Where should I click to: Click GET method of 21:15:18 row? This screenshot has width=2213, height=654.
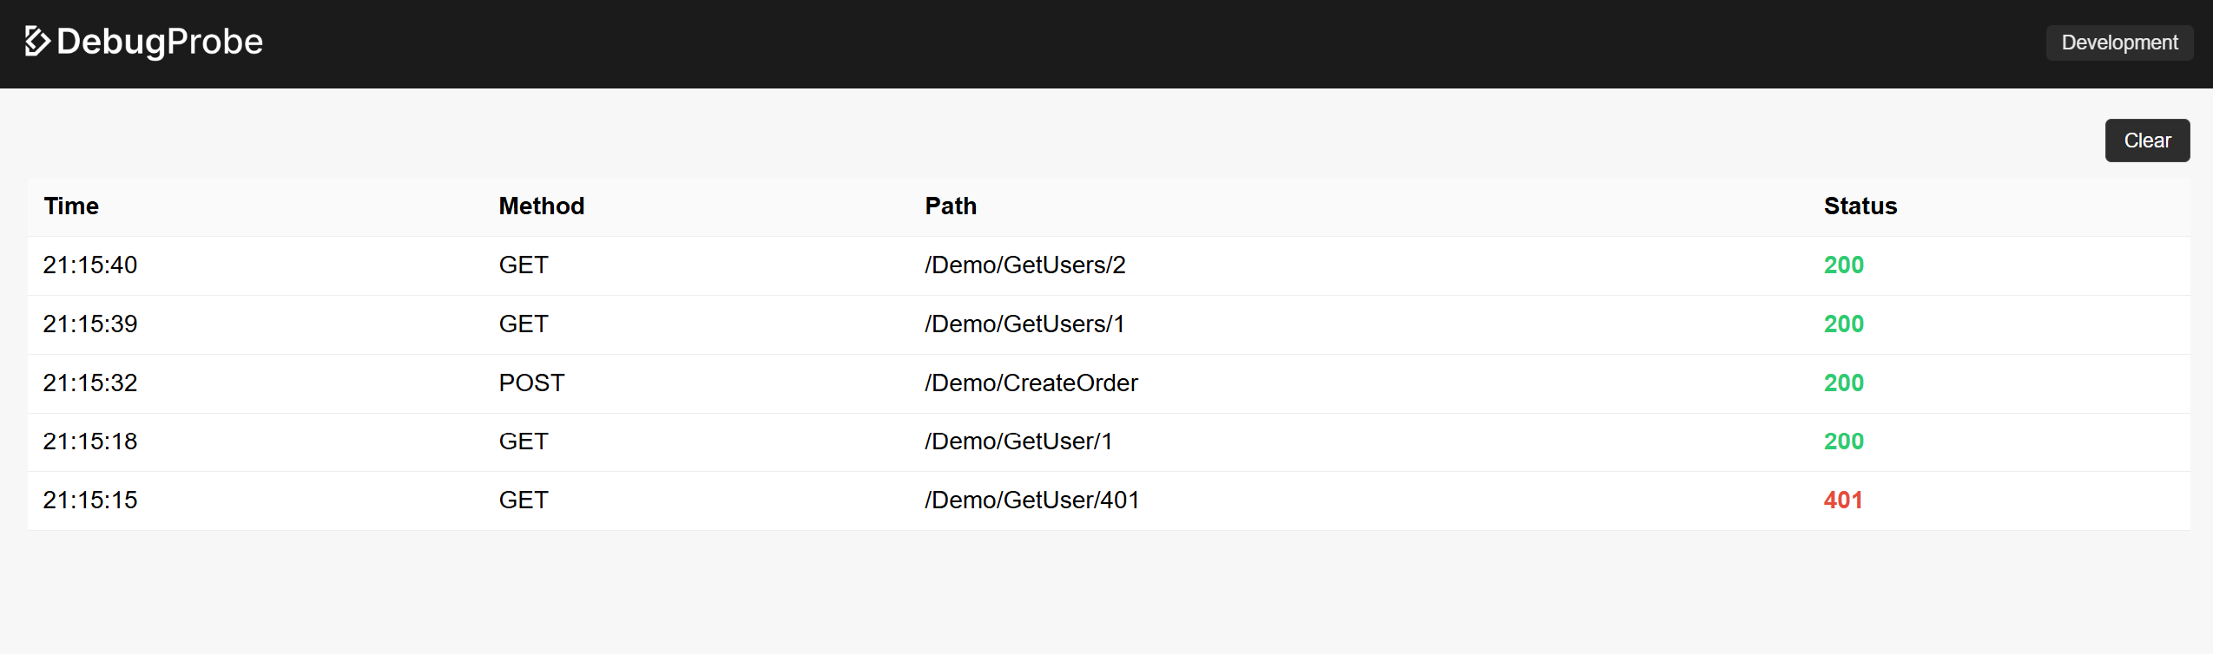pyautogui.click(x=524, y=441)
